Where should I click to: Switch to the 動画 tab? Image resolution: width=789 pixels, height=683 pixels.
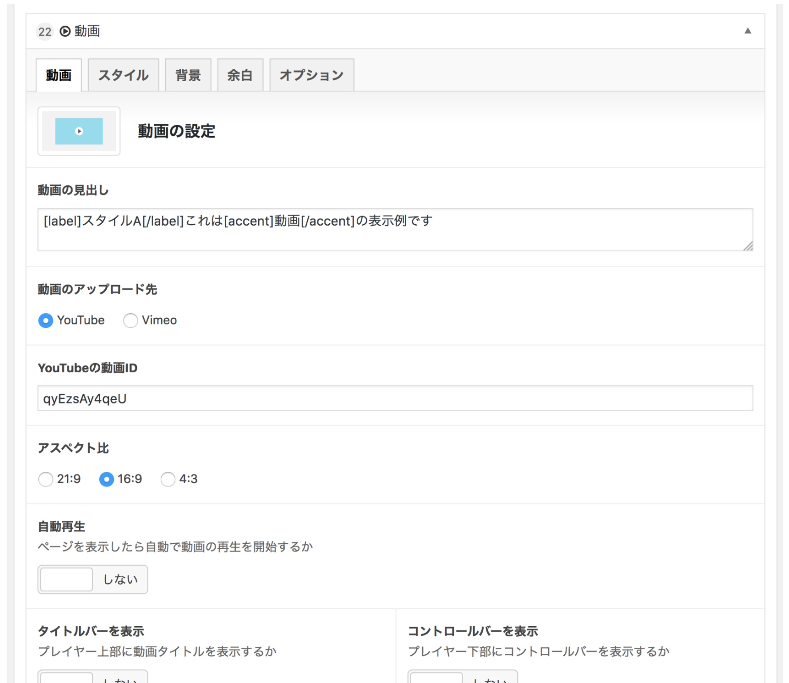(59, 75)
